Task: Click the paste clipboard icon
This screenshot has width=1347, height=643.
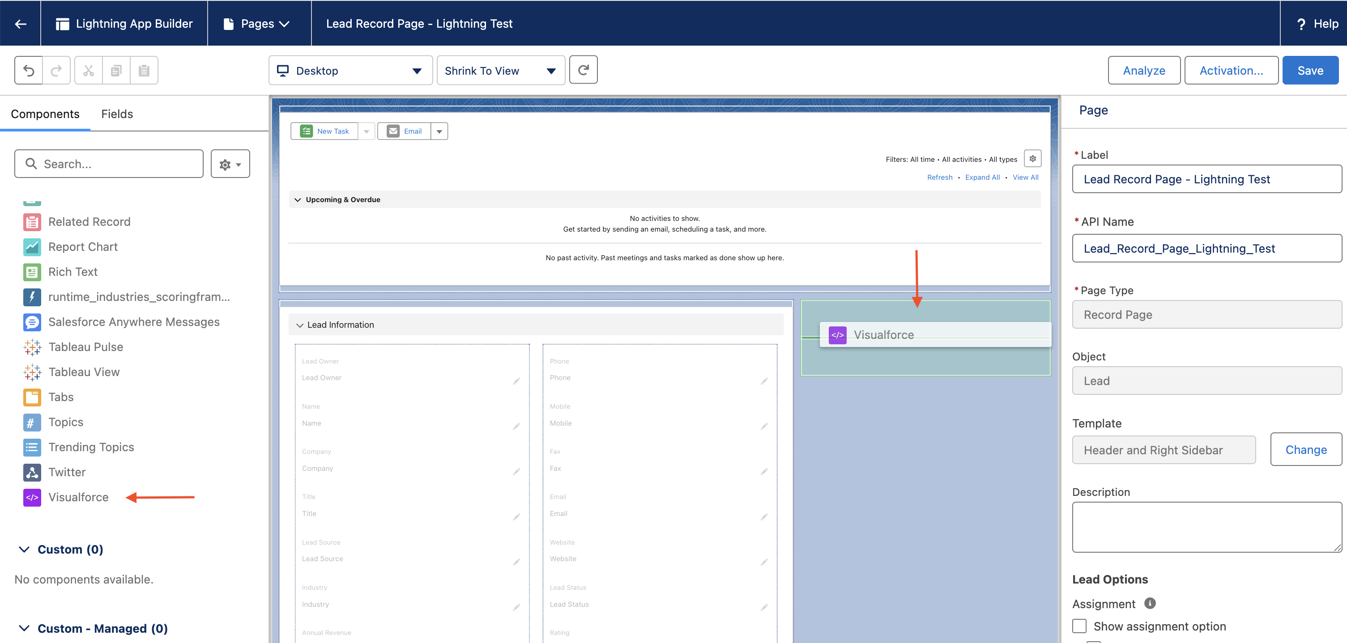Action: tap(144, 71)
